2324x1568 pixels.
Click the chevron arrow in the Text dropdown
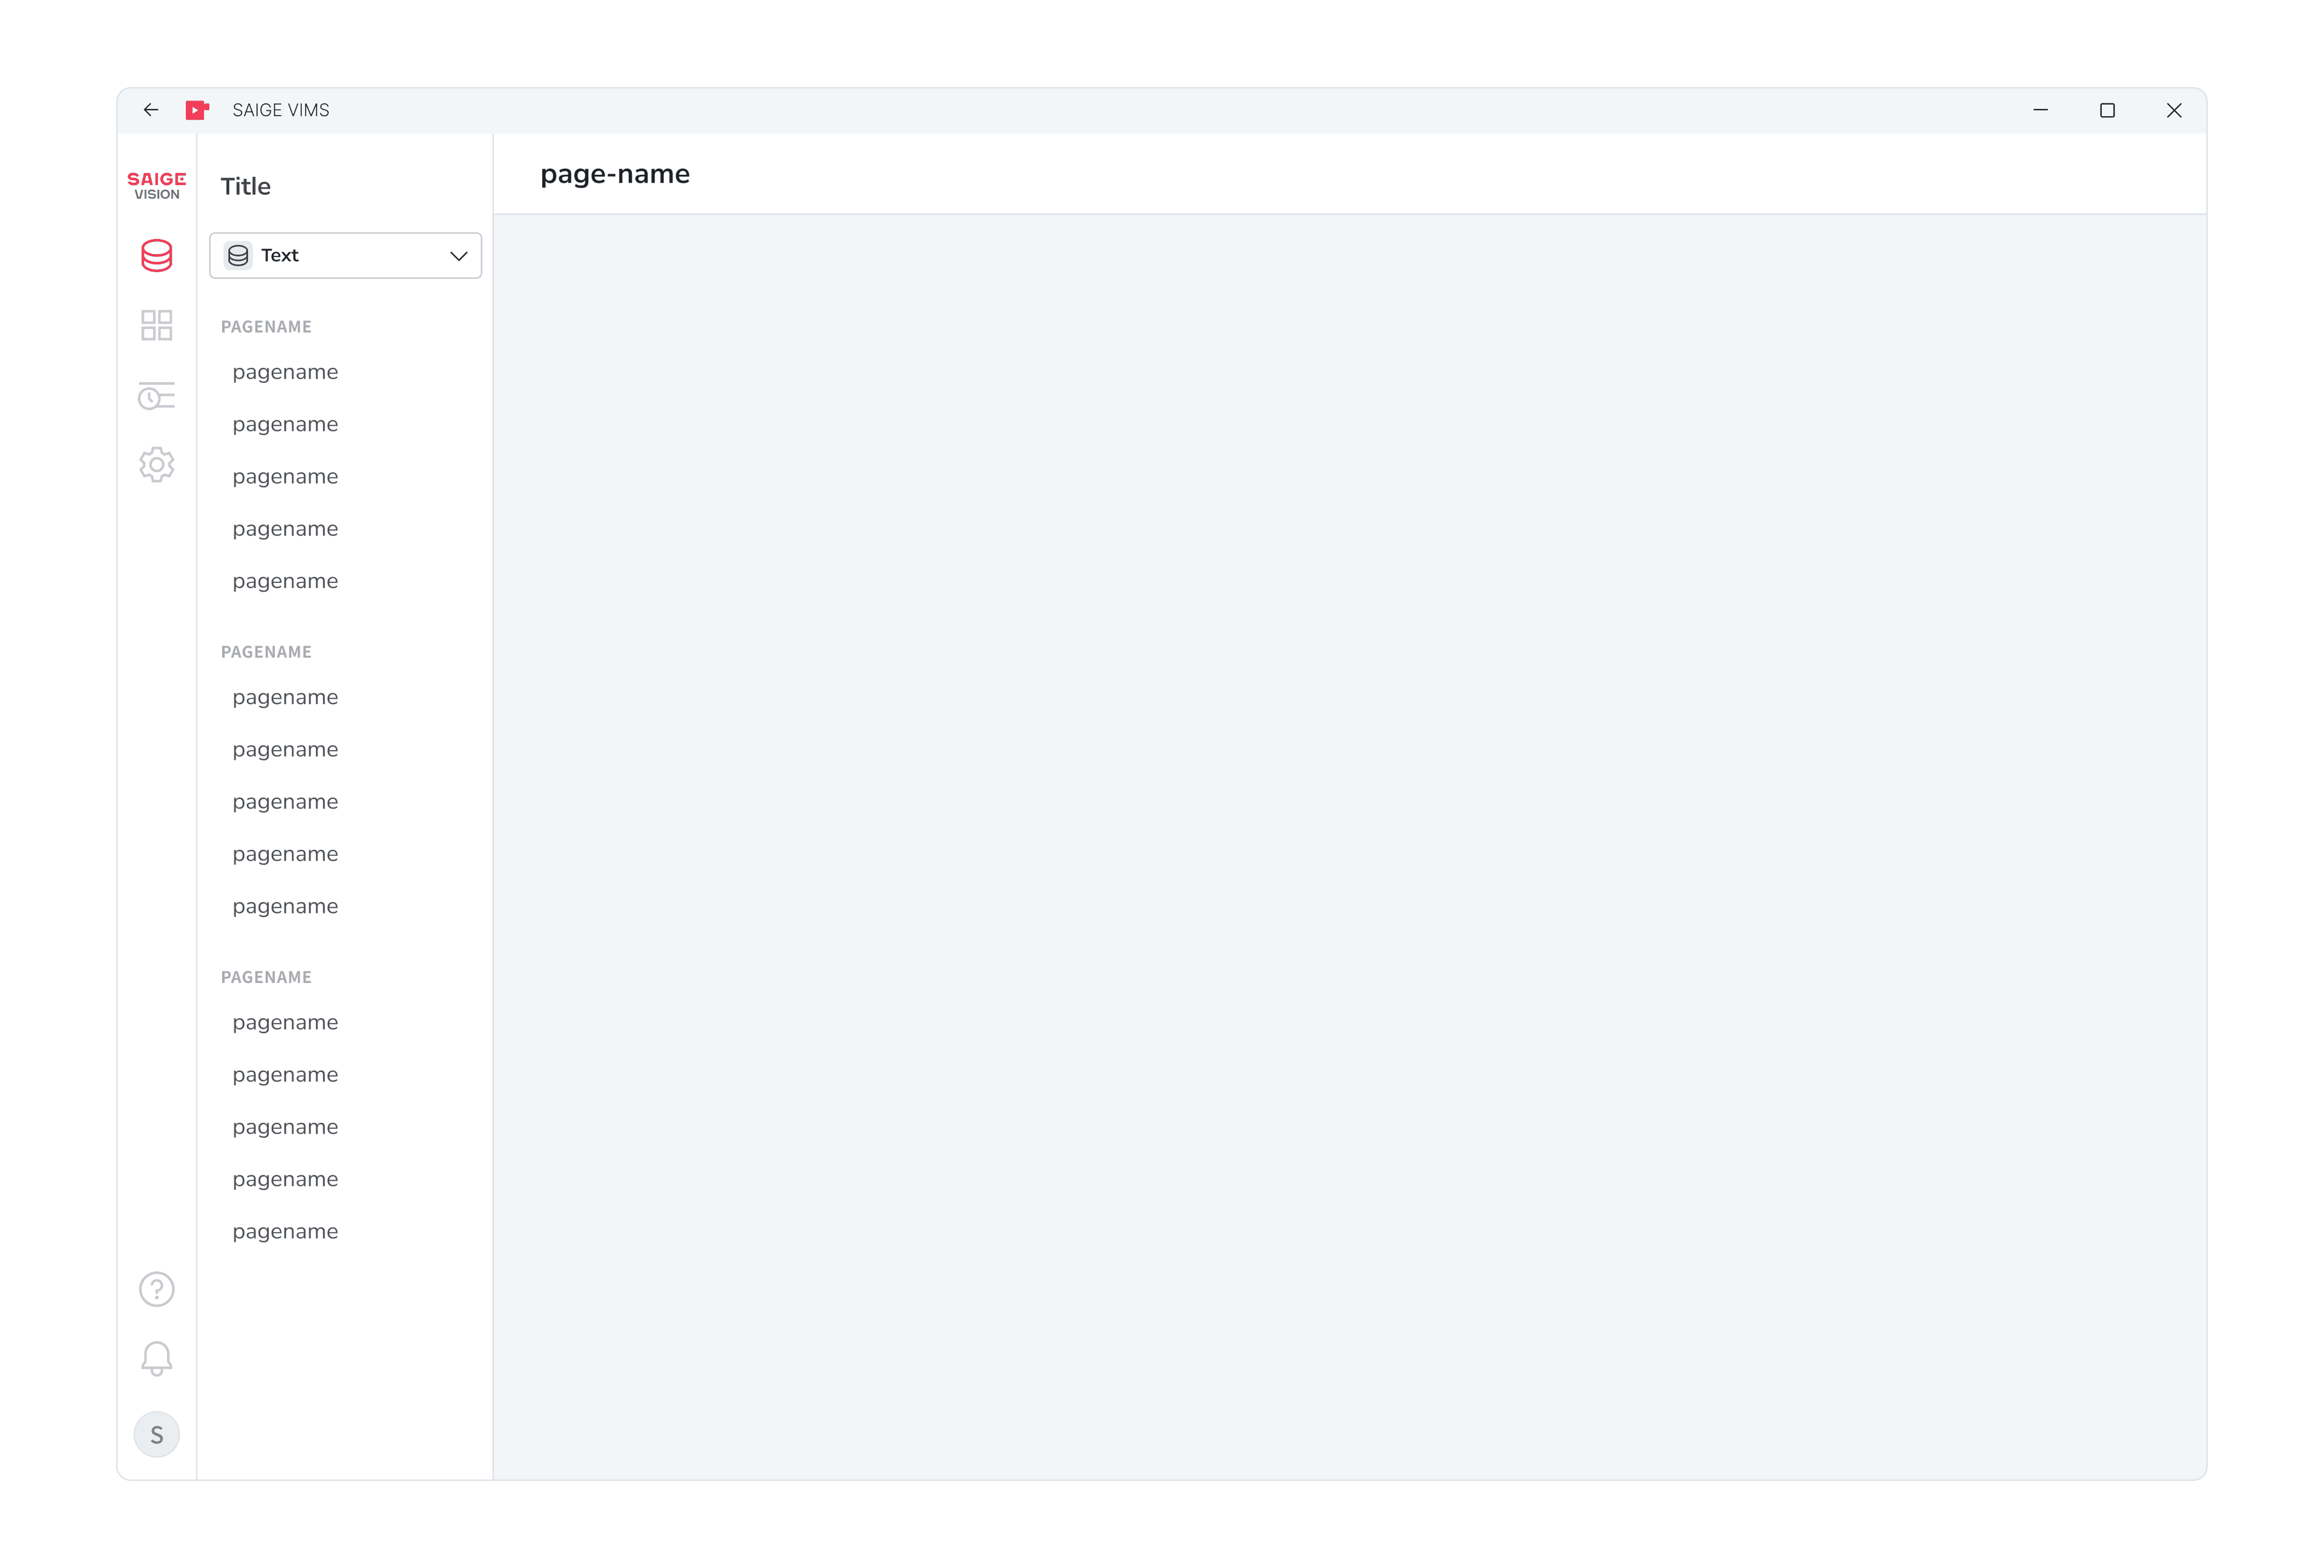tap(459, 256)
